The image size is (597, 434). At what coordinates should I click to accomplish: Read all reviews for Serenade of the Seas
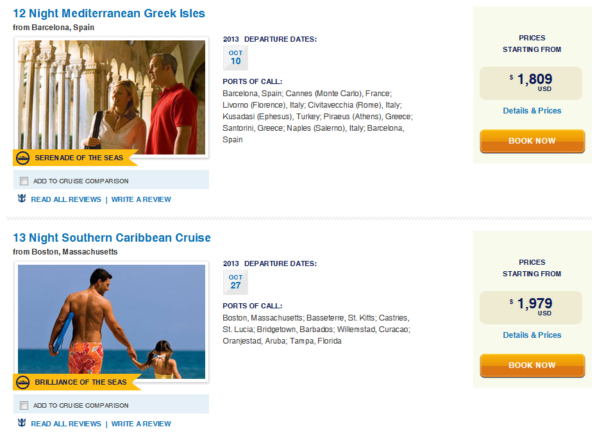tap(66, 199)
